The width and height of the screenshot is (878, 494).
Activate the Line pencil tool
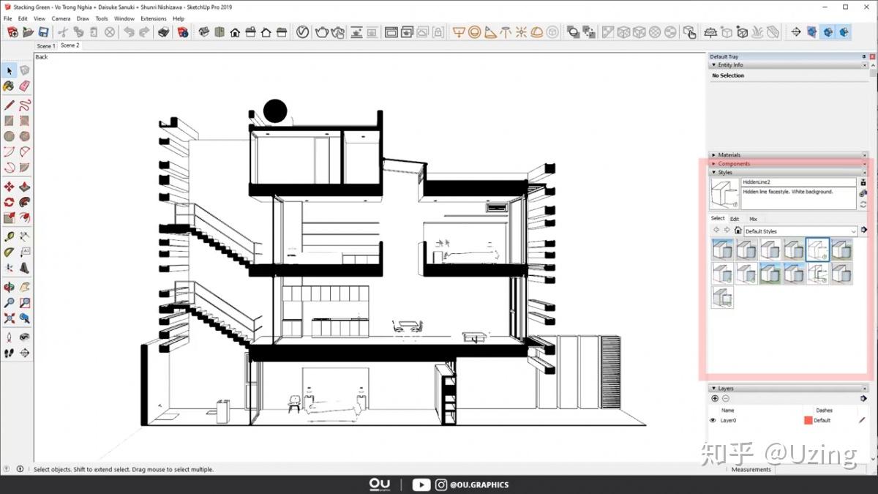[x=9, y=105]
